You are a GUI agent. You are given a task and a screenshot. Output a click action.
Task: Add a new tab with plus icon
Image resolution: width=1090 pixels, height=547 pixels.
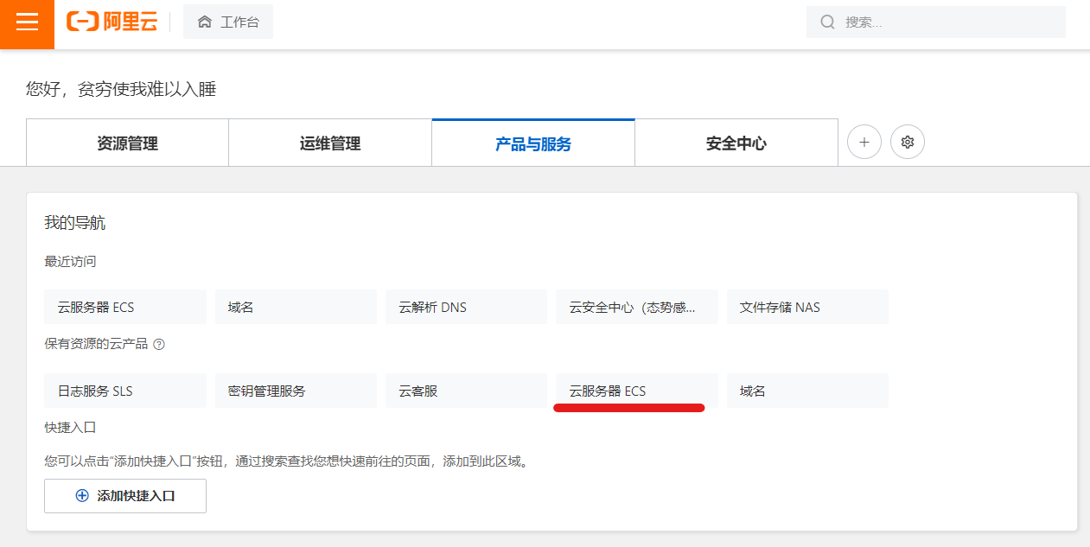864,142
